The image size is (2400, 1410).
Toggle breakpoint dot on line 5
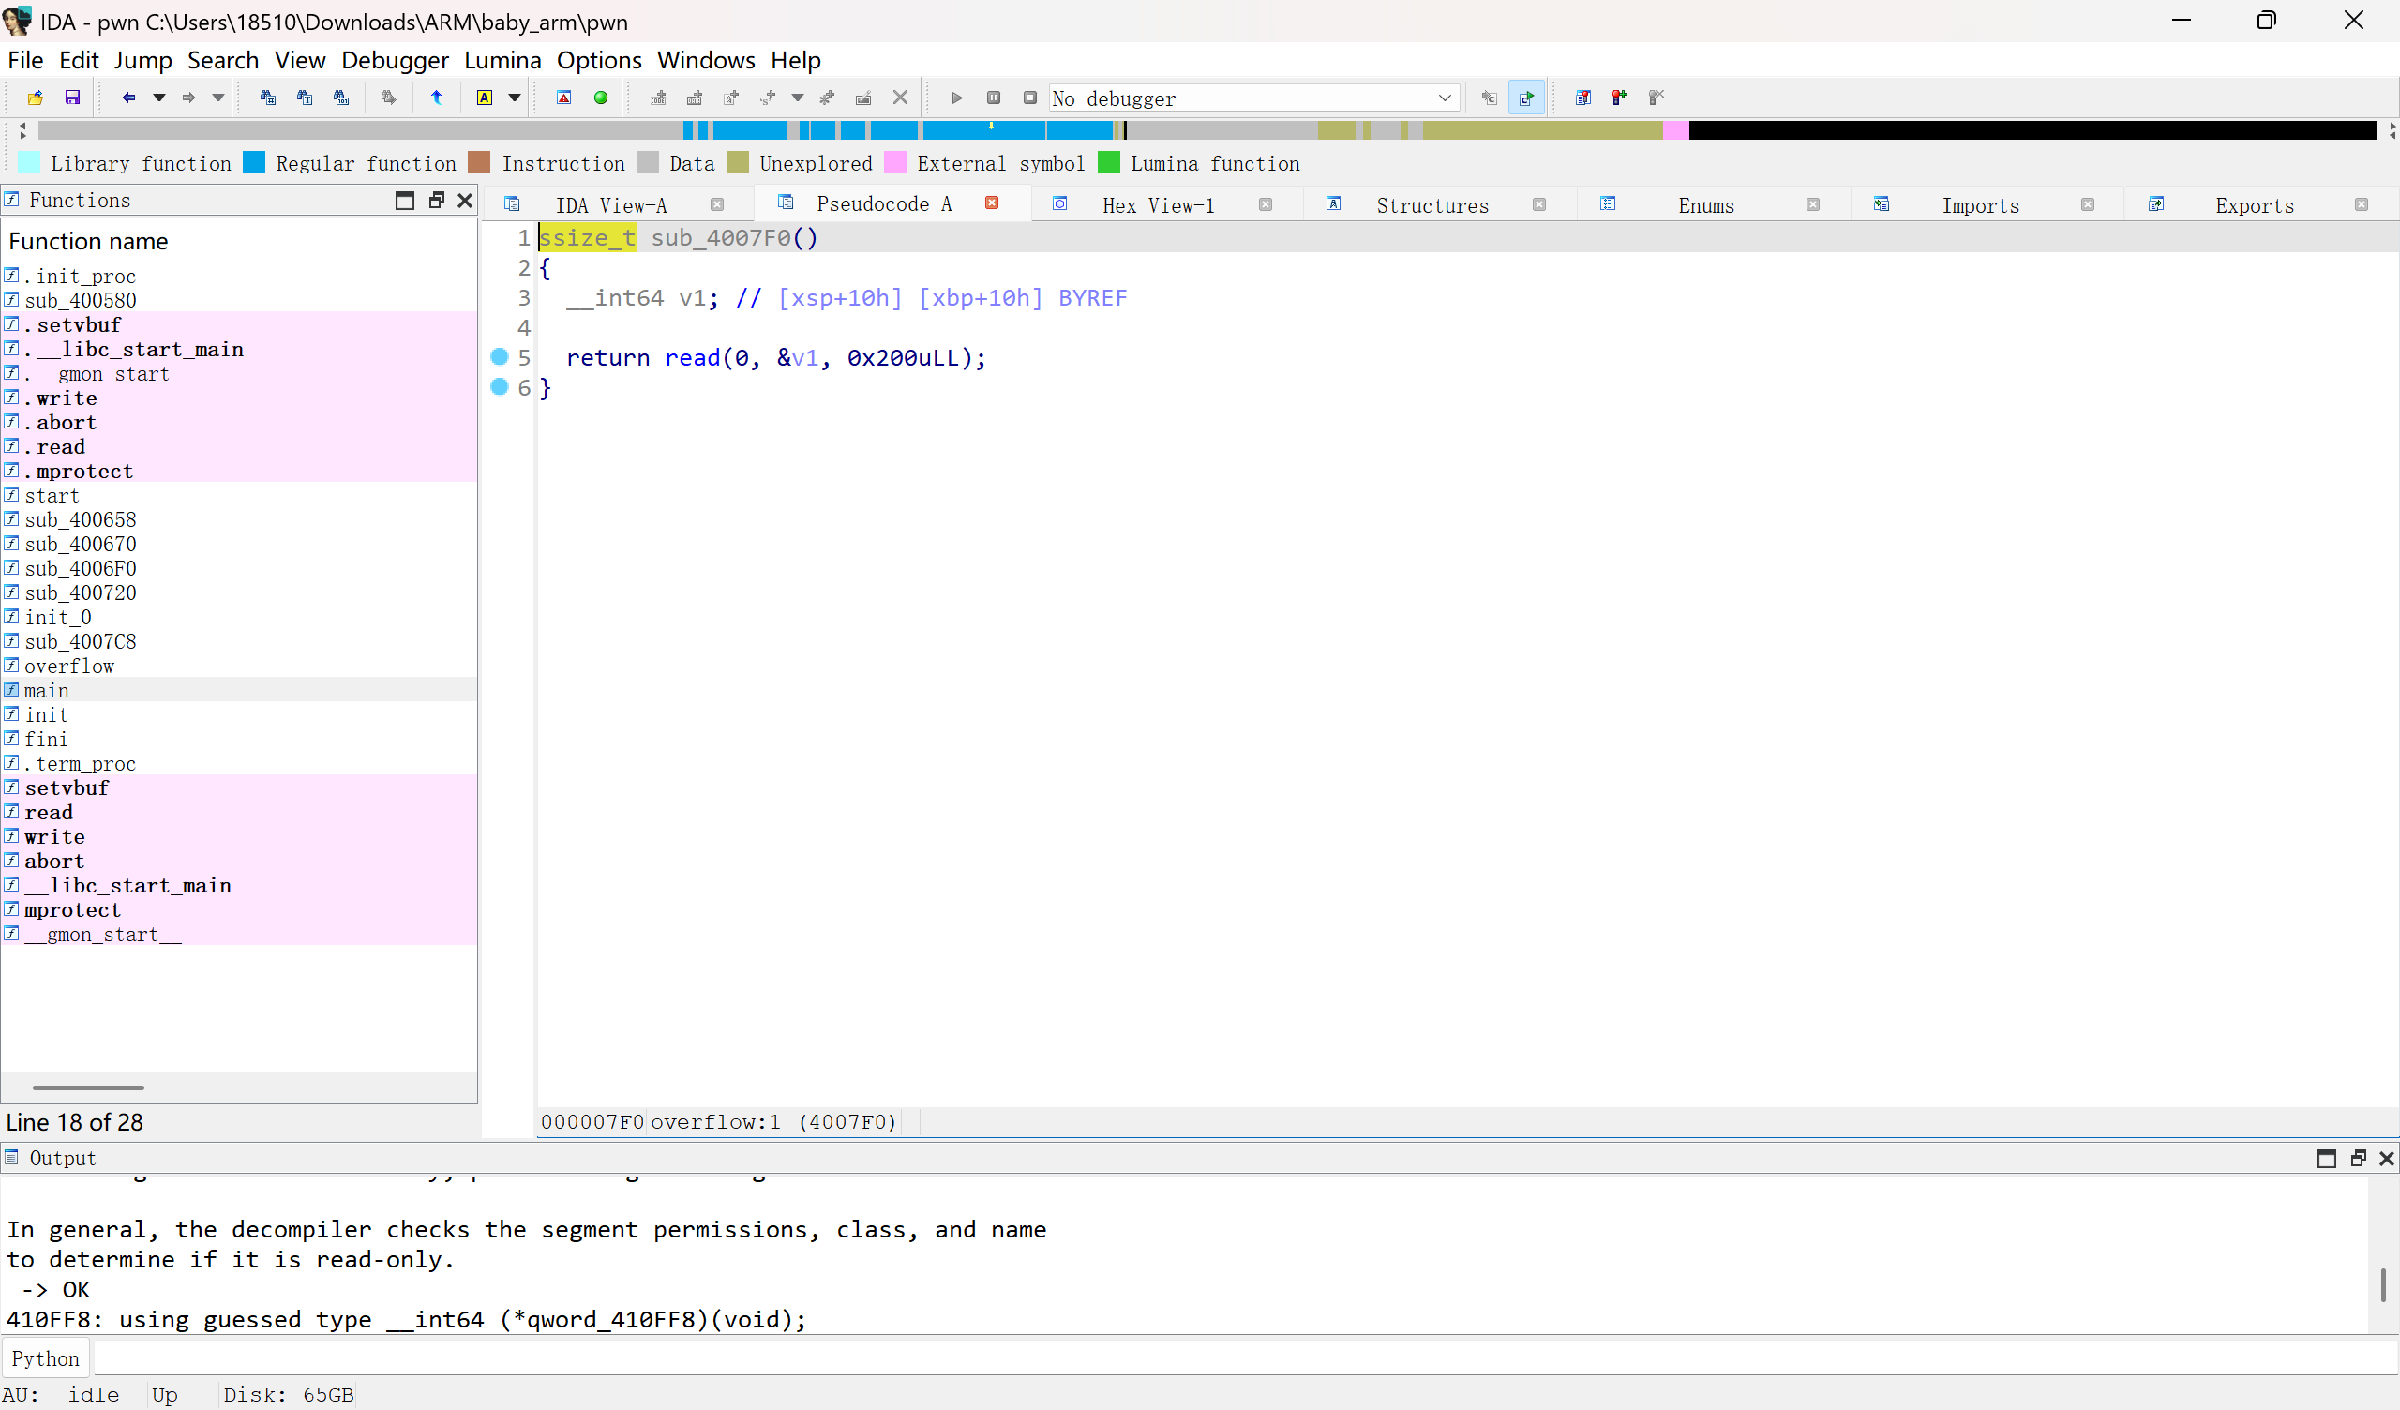(x=499, y=357)
